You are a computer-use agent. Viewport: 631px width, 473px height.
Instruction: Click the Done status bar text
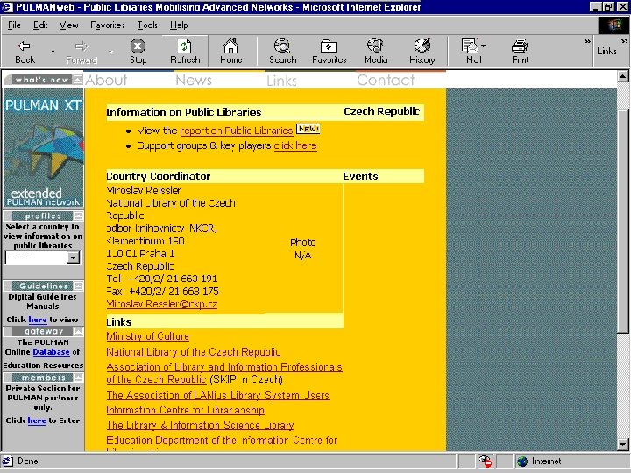click(x=28, y=462)
